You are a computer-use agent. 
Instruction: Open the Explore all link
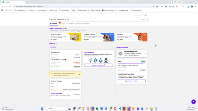pyautogui.click(x=53, y=43)
